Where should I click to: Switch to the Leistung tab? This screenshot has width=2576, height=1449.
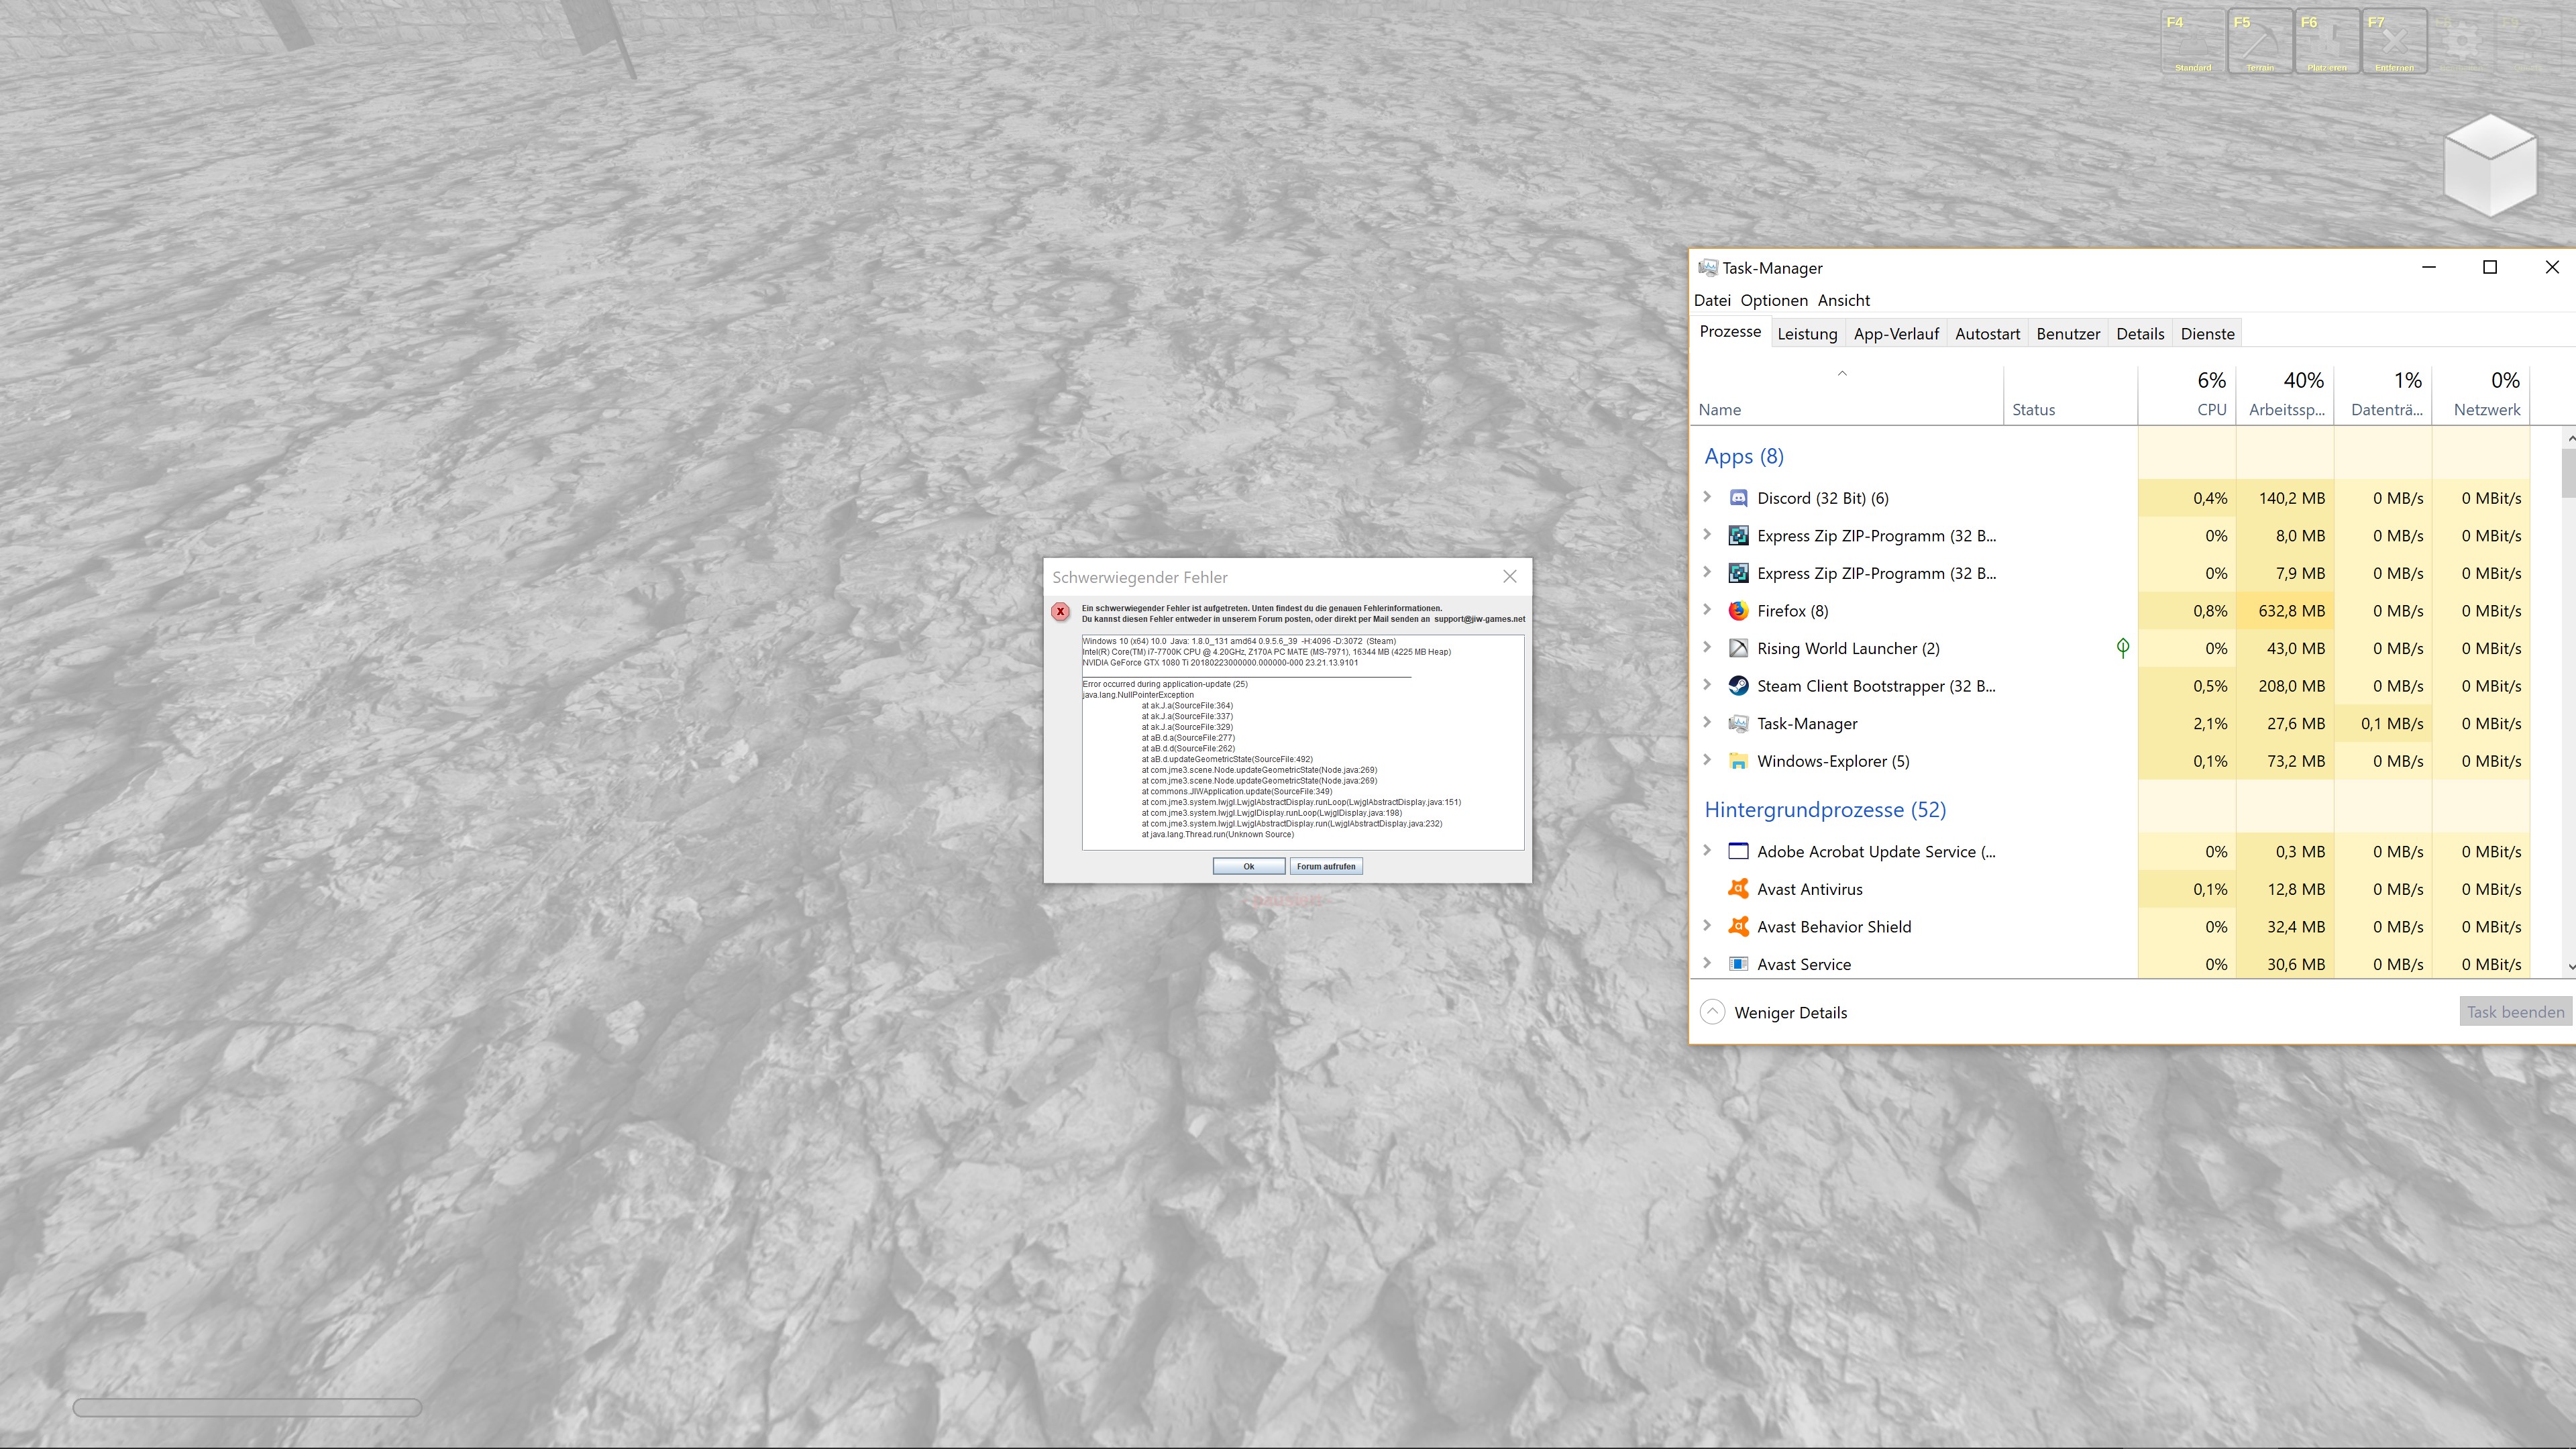1806,334
